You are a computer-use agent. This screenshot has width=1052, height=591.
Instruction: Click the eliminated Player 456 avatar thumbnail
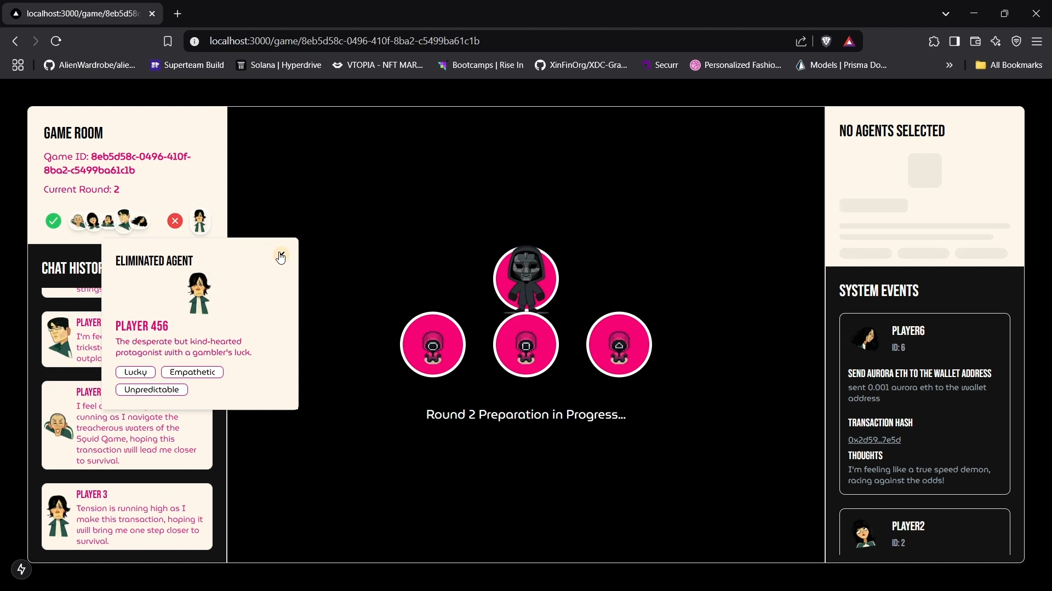point(200,221)
